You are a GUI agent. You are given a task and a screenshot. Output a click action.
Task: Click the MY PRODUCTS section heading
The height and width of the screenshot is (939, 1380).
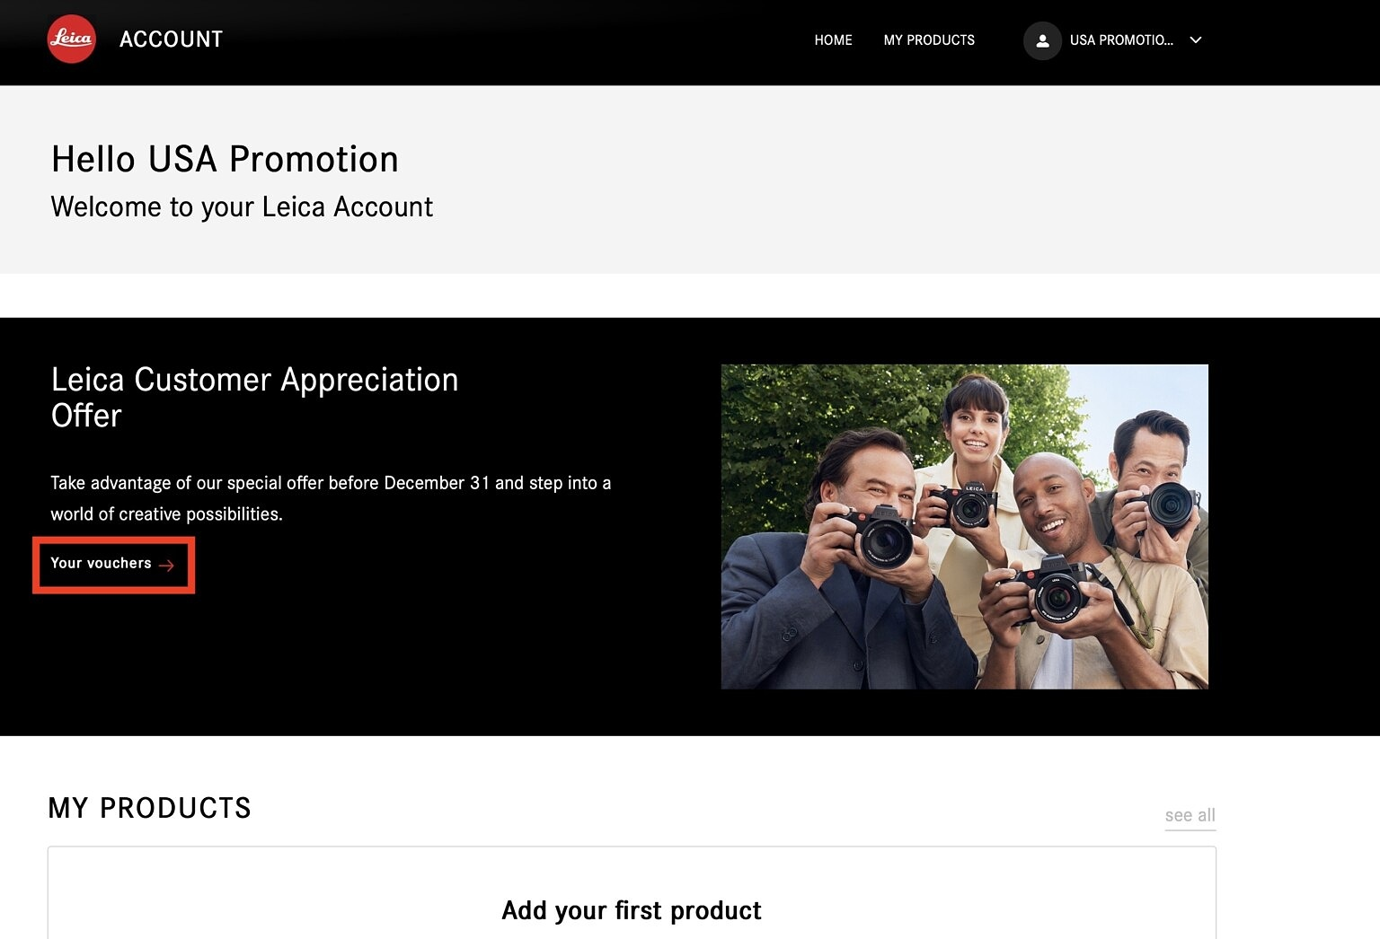[149, 808]
